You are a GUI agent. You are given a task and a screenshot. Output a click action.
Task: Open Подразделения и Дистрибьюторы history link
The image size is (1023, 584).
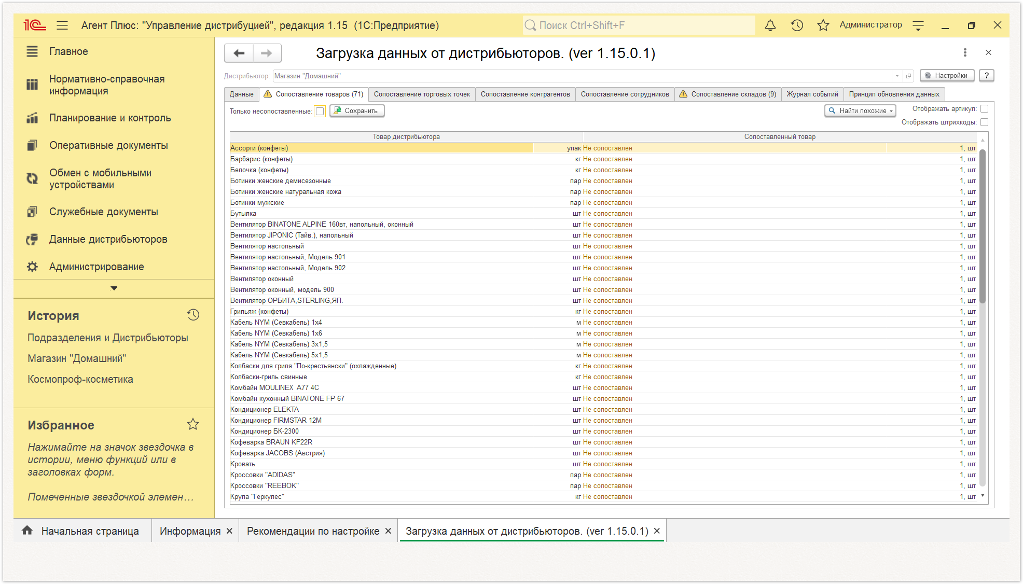108,338
